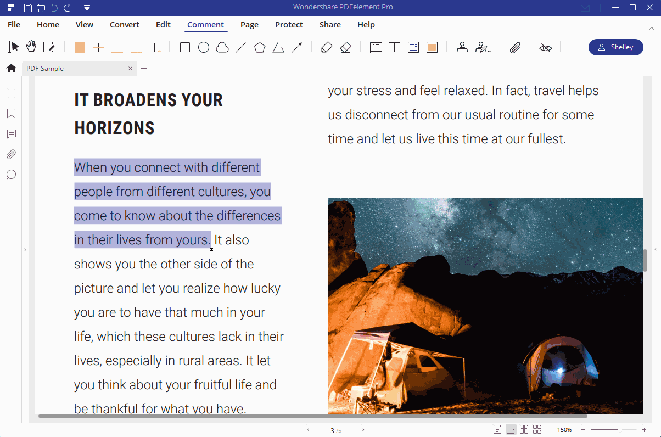
Task: Select the Text Box comment tool
Action: [x=413, y=47]
